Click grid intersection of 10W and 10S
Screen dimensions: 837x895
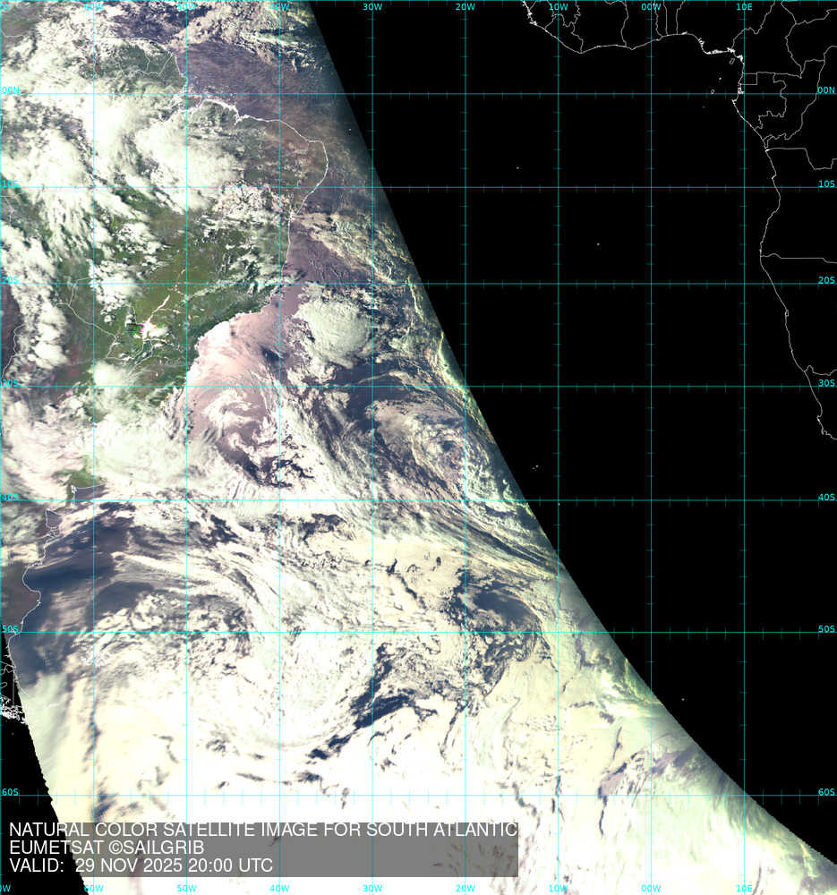(559, 187)
